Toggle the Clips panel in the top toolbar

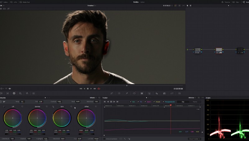[x=236, y=2]
